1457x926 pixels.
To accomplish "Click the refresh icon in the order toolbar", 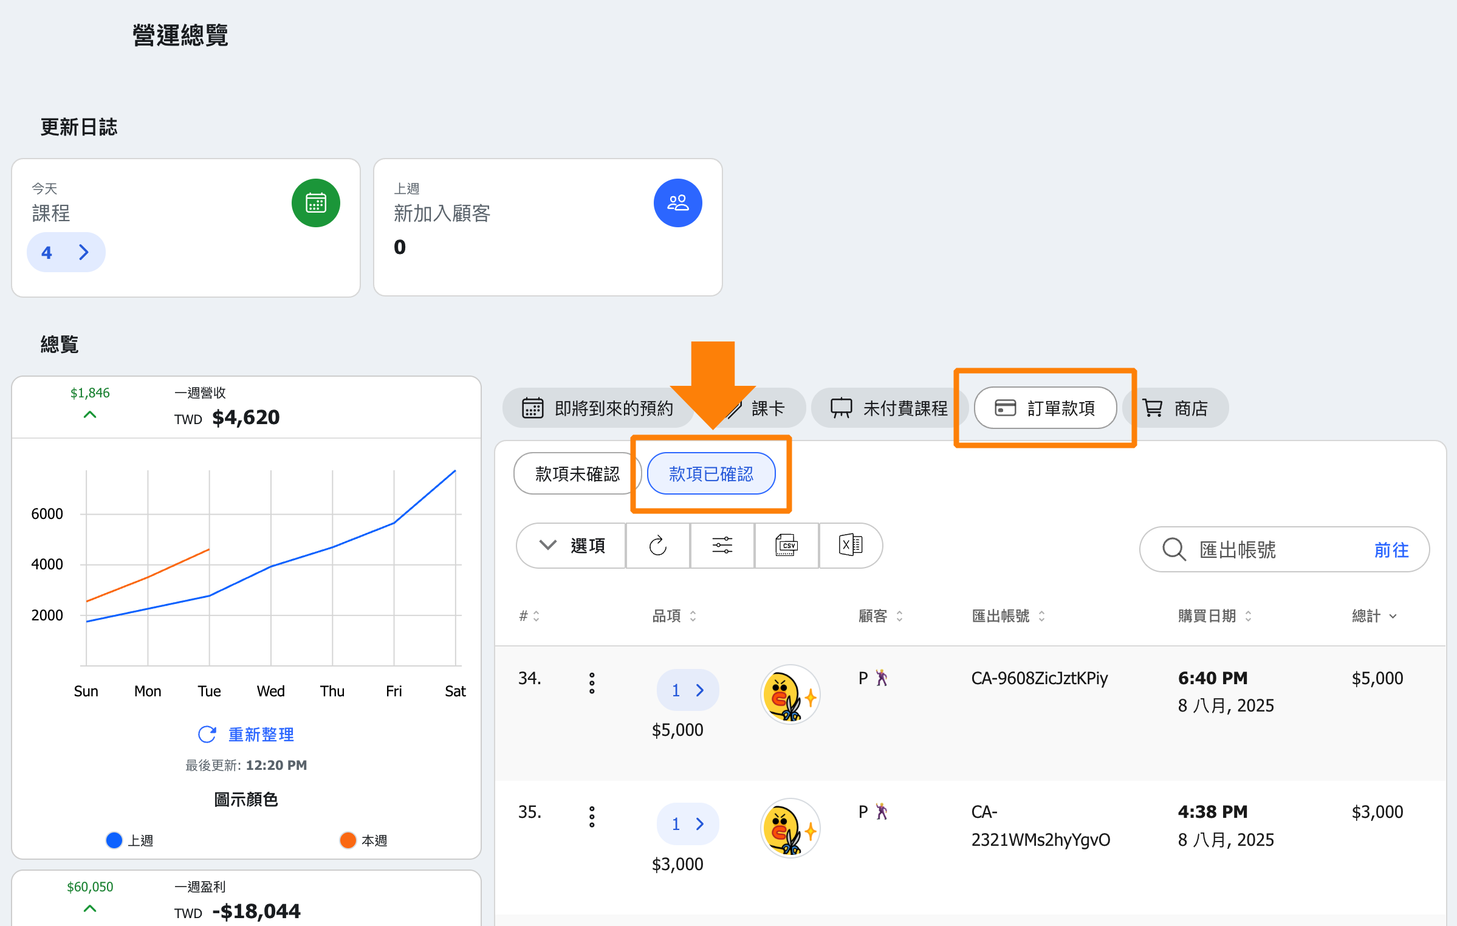I will coord(657,546).
